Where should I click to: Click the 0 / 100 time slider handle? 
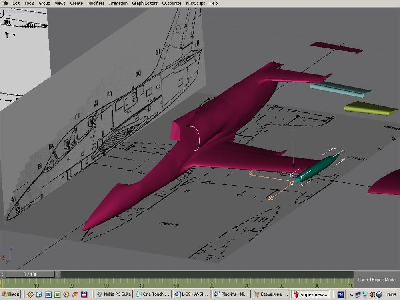coord(30,274)
